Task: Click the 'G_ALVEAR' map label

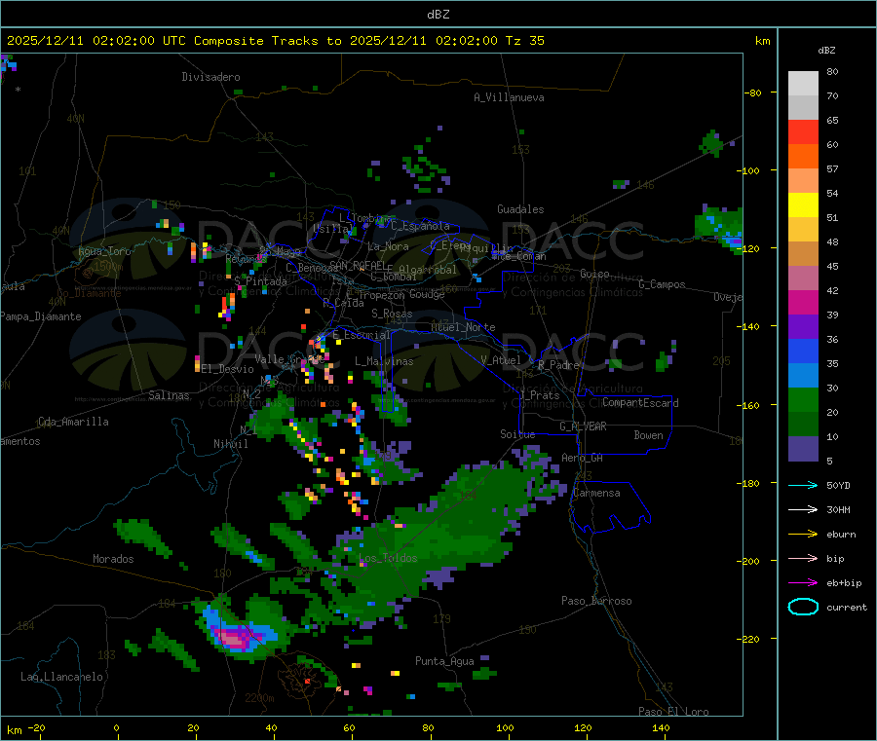Action: click(583, 426)
